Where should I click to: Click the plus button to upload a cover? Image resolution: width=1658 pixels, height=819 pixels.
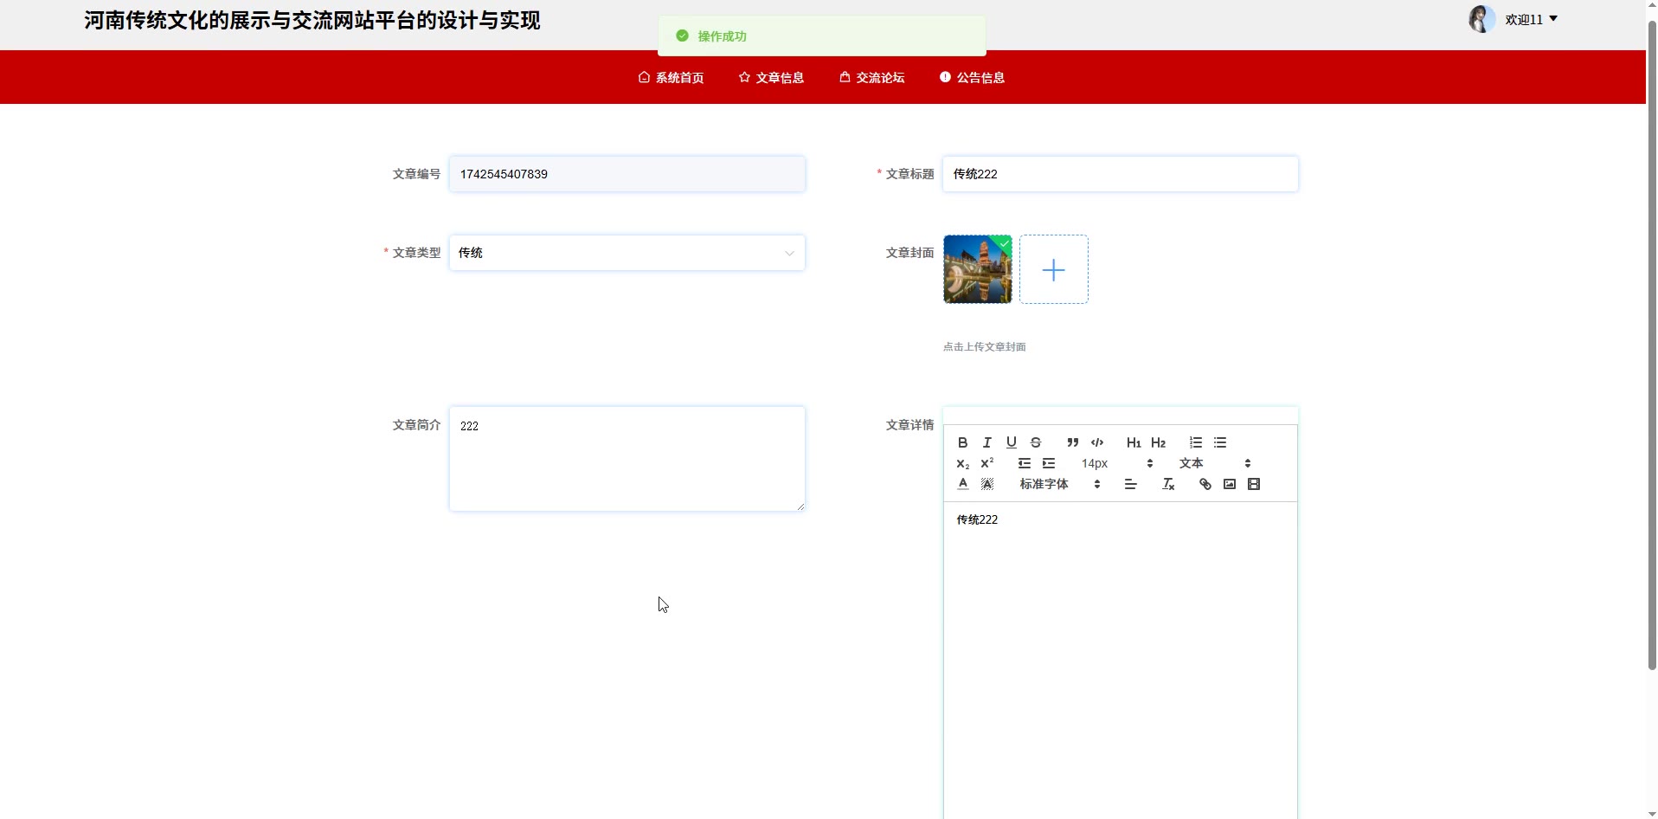coord(1053,269)
